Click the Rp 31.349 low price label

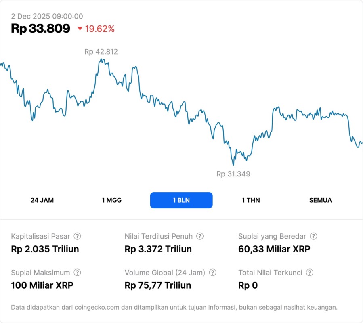click(x=233, y=174)
